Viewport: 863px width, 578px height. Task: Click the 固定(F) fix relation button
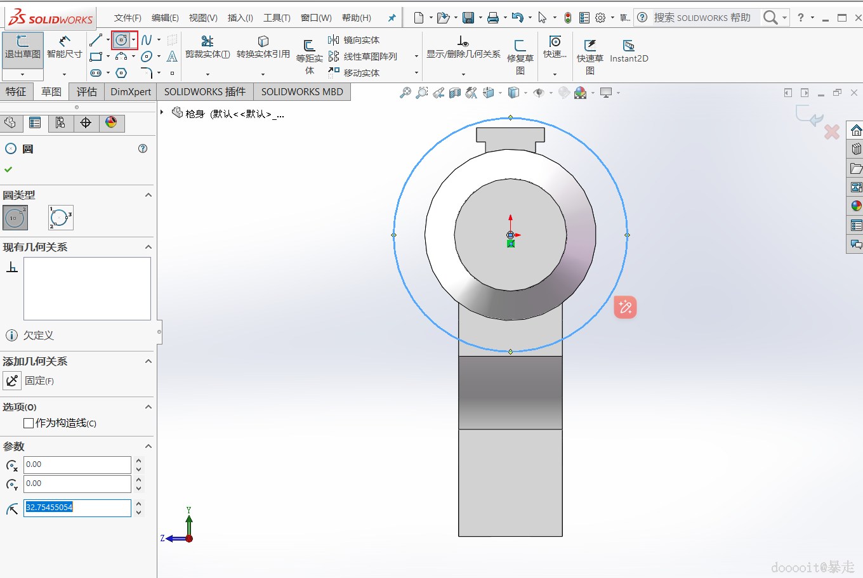click(x=13, y=381)
